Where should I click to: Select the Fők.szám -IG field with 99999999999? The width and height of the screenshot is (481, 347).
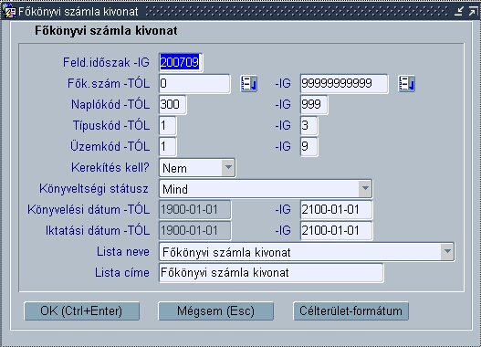[344, 83]
